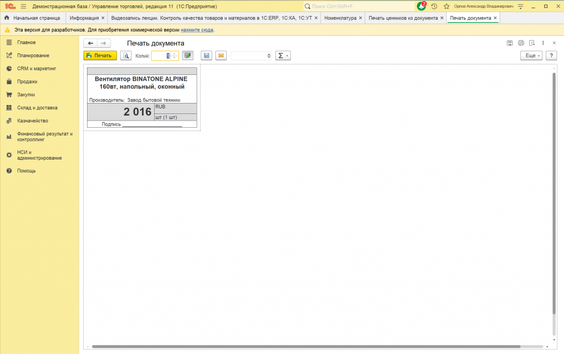Open favorites star icon
The height and width of the screenshot is (354, 564).
pos(446,7)
